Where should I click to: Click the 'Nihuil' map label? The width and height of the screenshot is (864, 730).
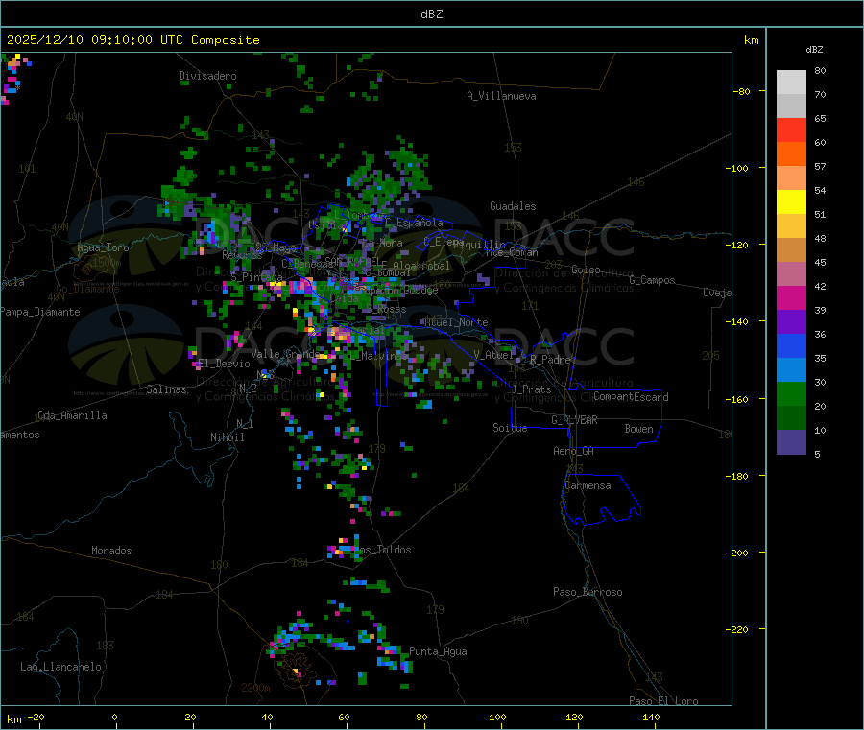tap(227, 437)
